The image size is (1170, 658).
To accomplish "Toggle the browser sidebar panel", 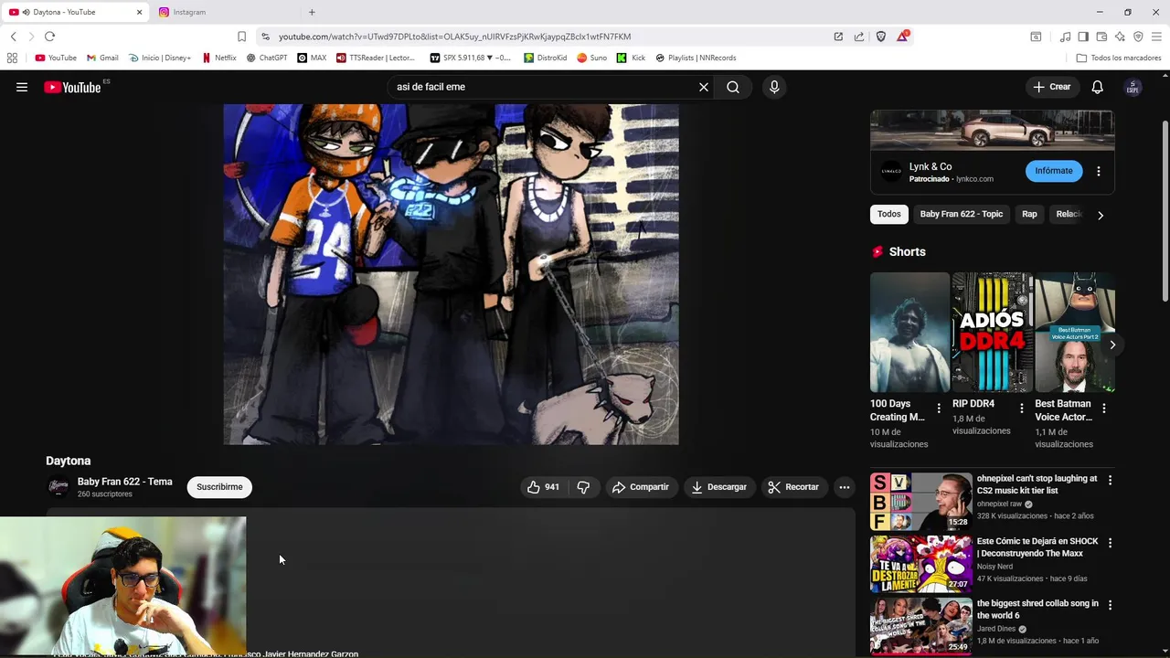I will (1083, 37).
